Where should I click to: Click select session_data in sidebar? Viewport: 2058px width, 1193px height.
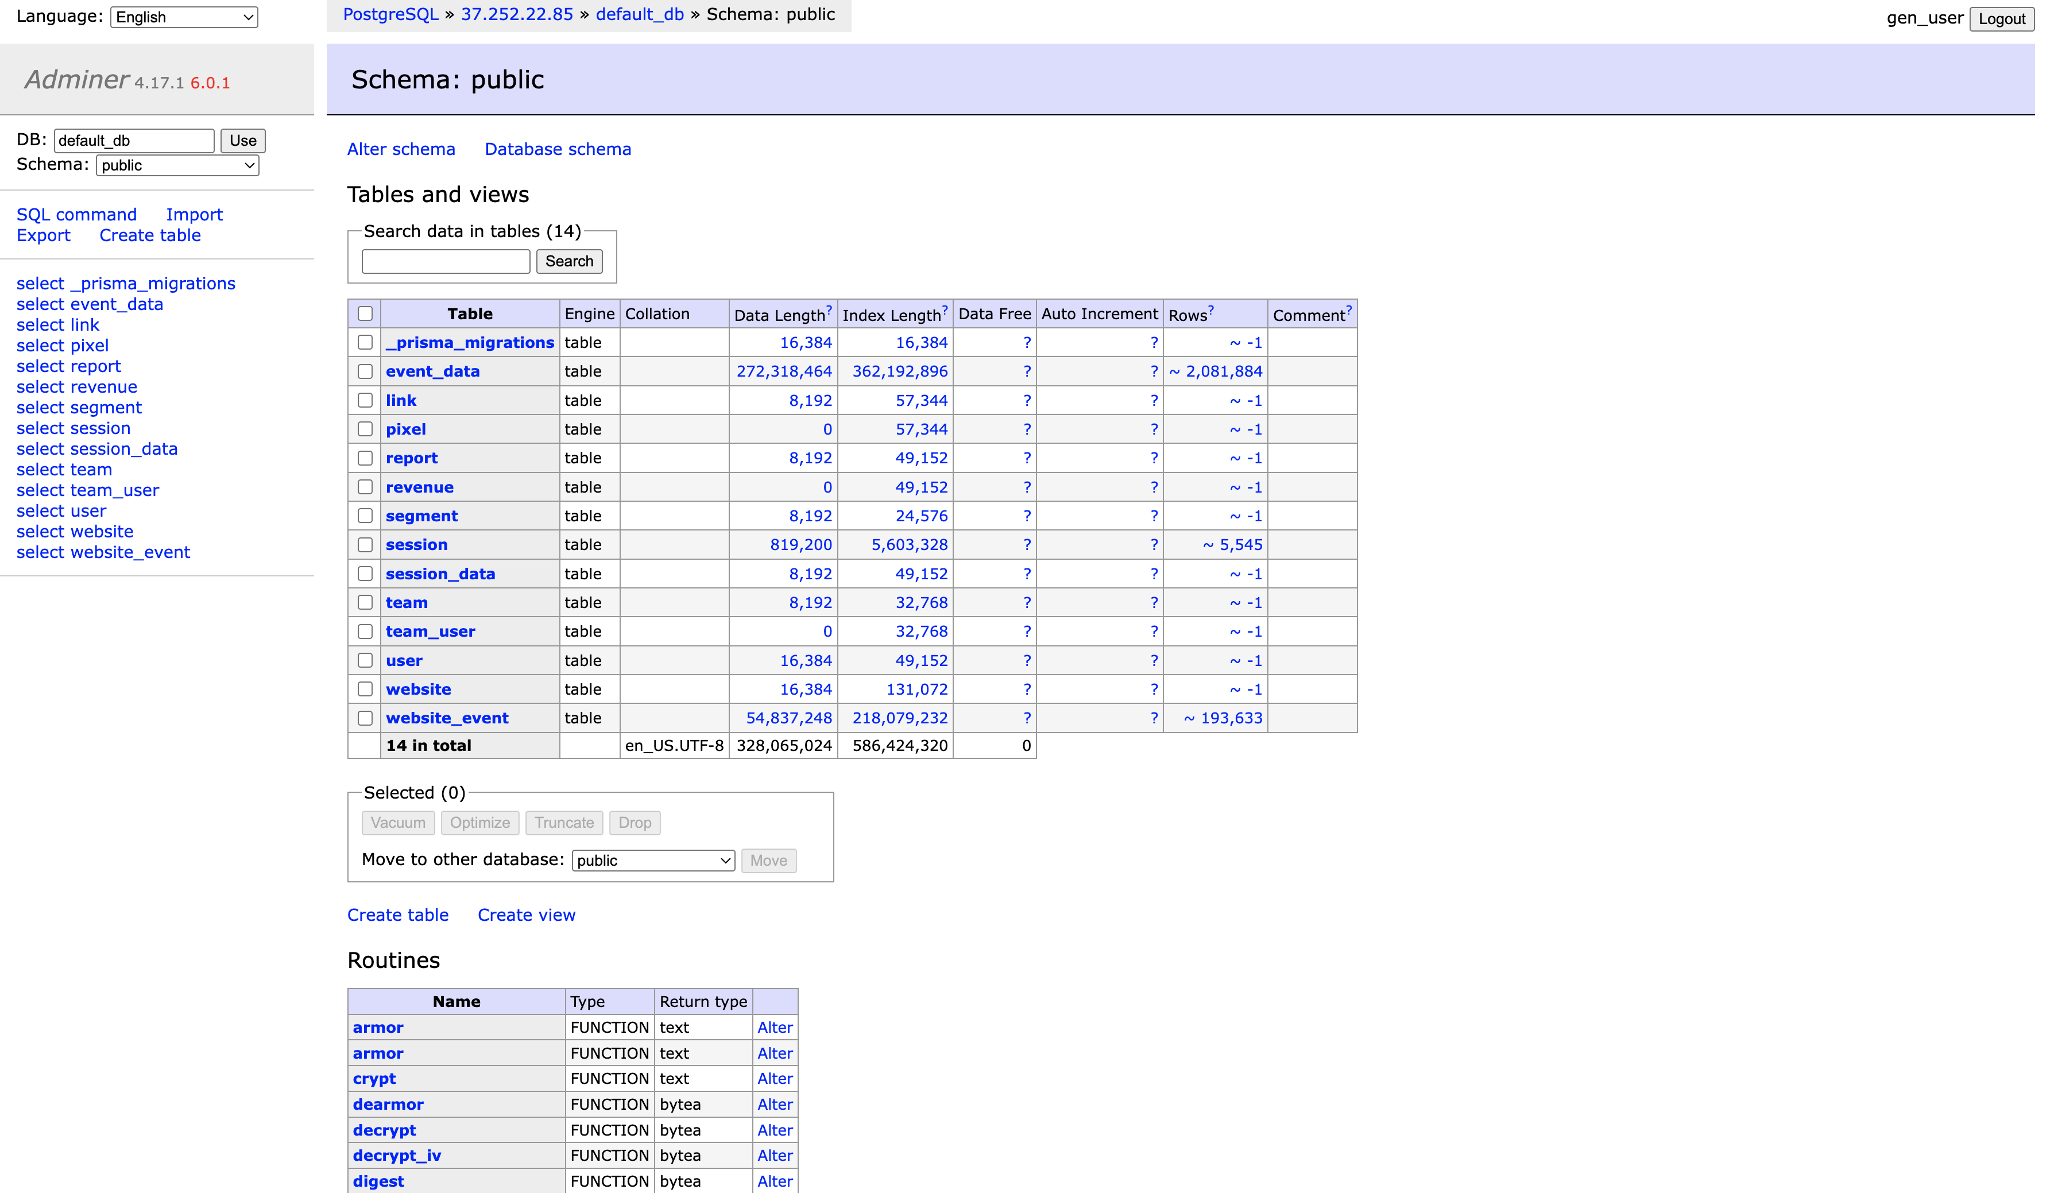(97, 448)
